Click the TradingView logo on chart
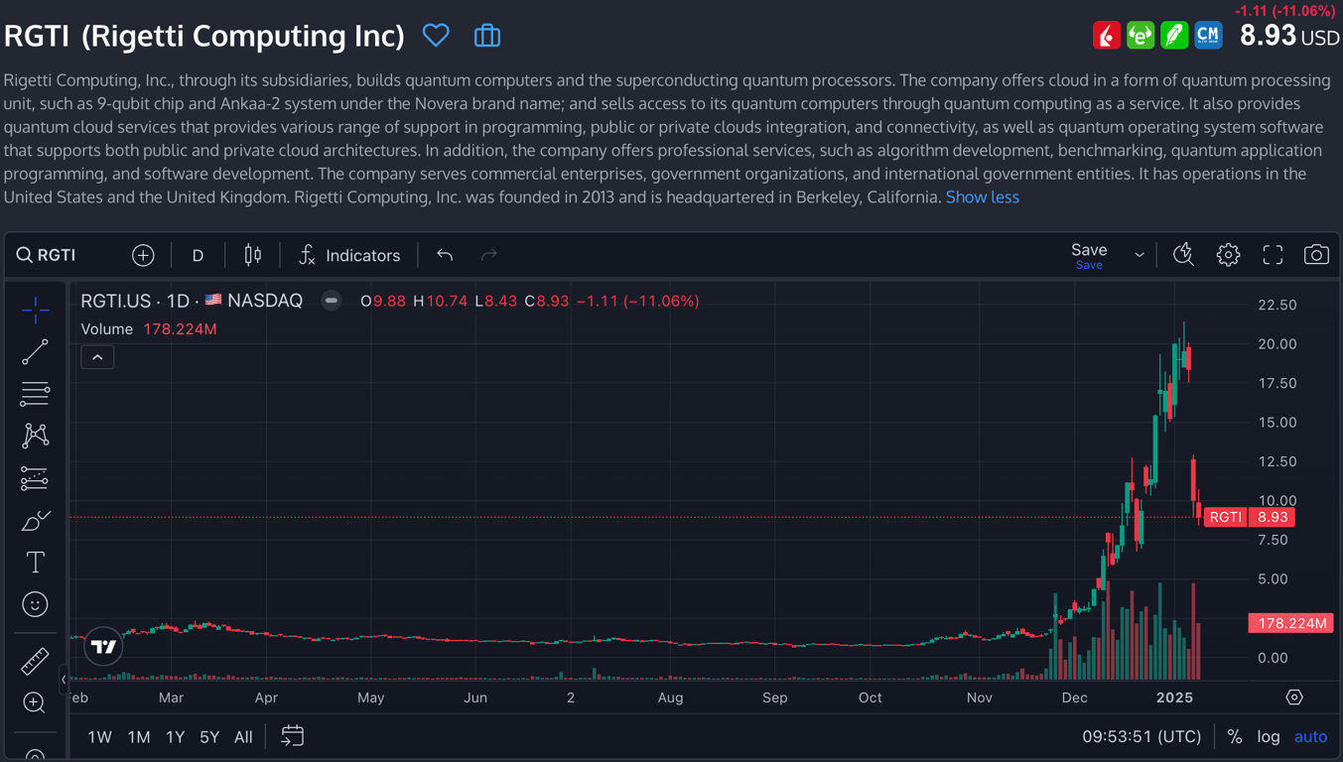This screenshot has height=762, width=1343. click(x=103, y=647)
